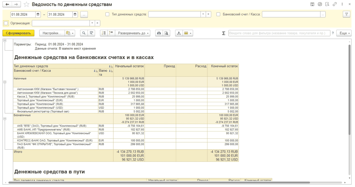Open the Разворачивать до dropdown
Screen dimensions: 355x187
click(132, 33)
